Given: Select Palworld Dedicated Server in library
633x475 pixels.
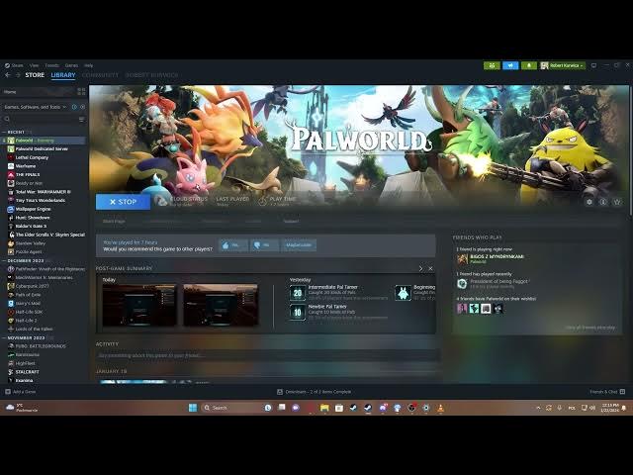Looking at the screenshot, I should 44,149.
